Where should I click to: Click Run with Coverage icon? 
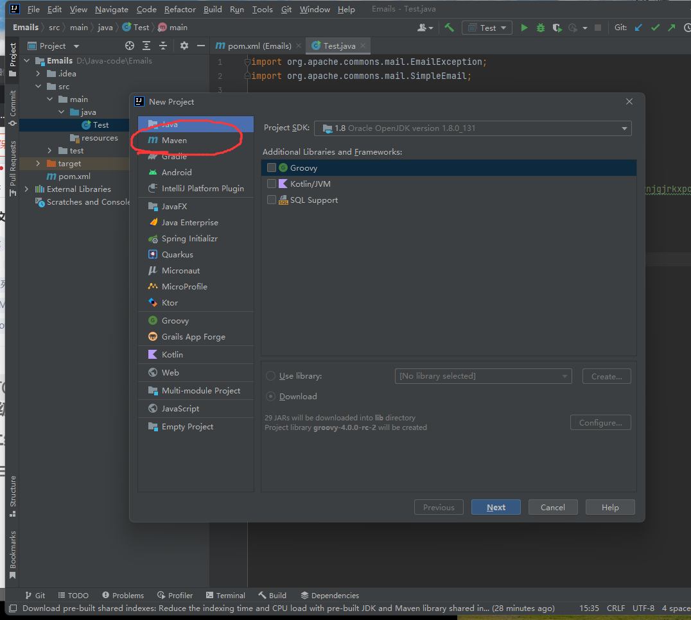pos(557,28)
